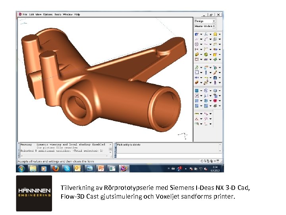
Task: Open the View menu
Action: [x=38, y=14]
